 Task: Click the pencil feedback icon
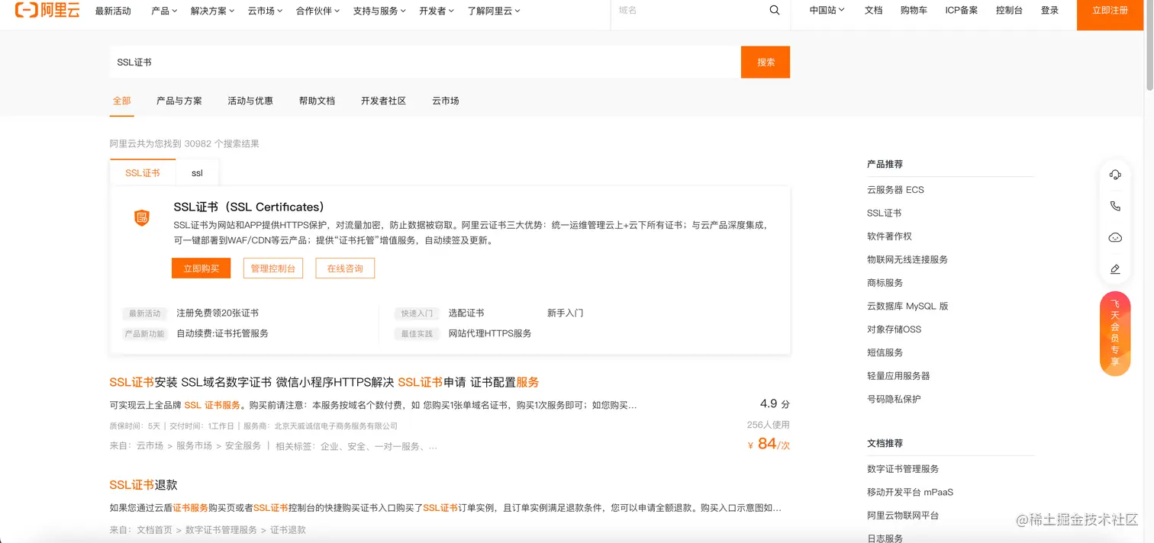[x=1115, y=269]
